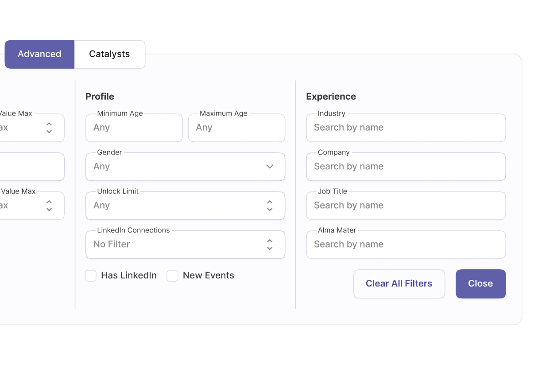Screen dimensions: 542x379
Task: Open LinkedIn Connections filter arrows
Action: (x=270, y=244)
